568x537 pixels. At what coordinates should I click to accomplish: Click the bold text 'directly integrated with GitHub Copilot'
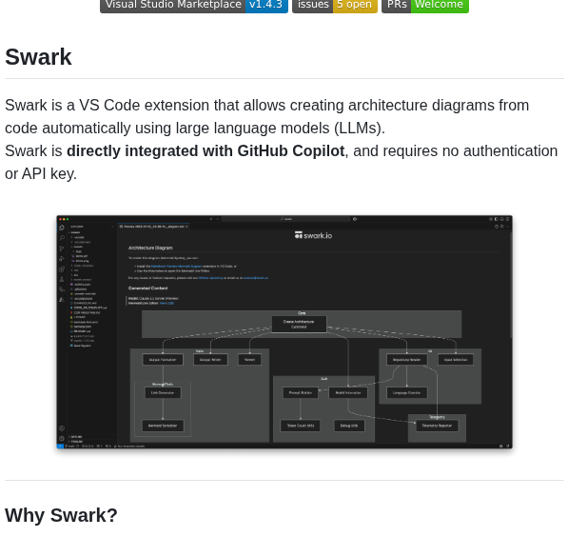206,150
